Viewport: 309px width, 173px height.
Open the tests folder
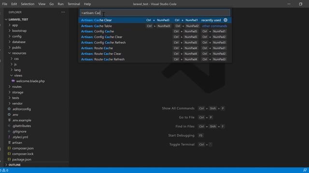(x=15, y=98)
